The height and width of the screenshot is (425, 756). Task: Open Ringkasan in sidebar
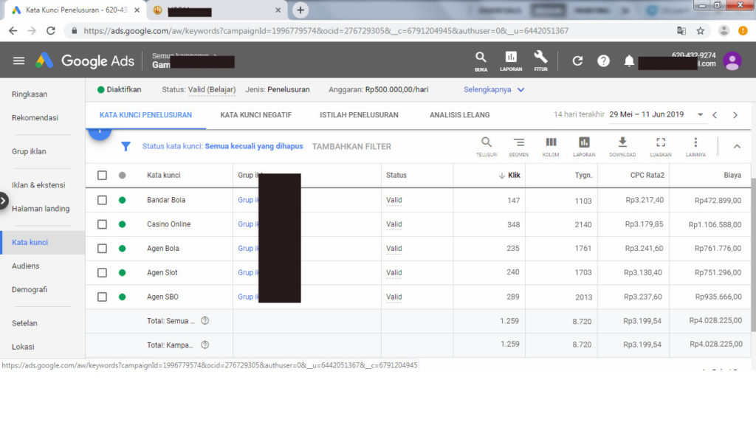point(30,94)
